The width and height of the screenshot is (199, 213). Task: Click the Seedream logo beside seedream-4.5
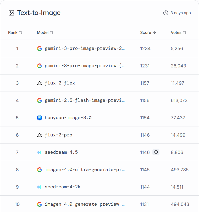(40, 152)
